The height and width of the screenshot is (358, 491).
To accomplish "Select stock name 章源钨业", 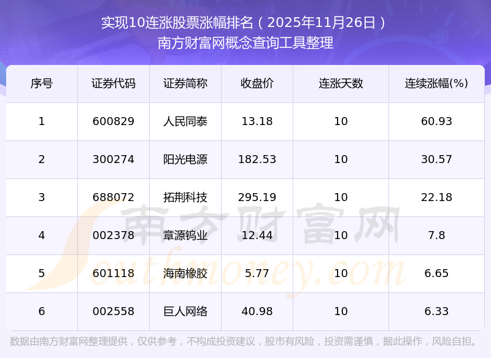I will 185,235.
